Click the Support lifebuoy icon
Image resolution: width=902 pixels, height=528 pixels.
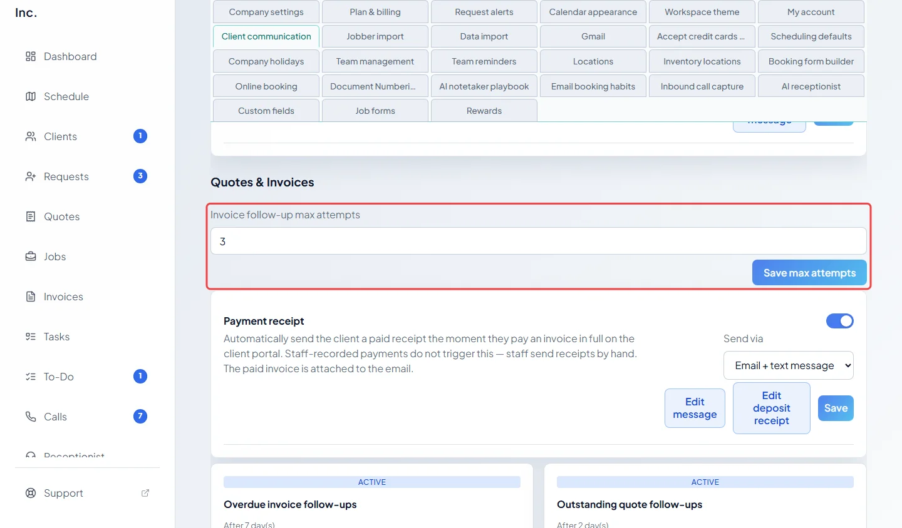click(x=31, y=493)
